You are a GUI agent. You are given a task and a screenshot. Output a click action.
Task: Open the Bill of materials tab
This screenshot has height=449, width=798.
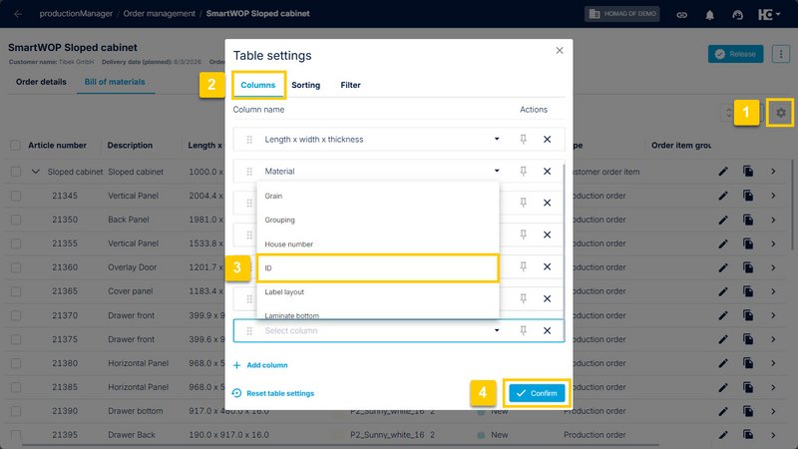[115, 82]
